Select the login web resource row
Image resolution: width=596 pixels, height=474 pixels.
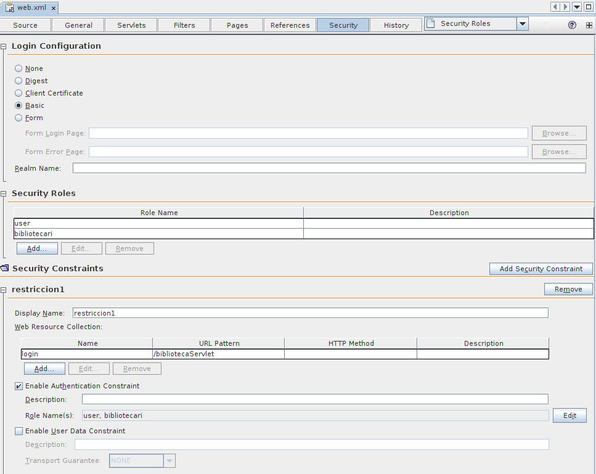click(x=285, y=354)
